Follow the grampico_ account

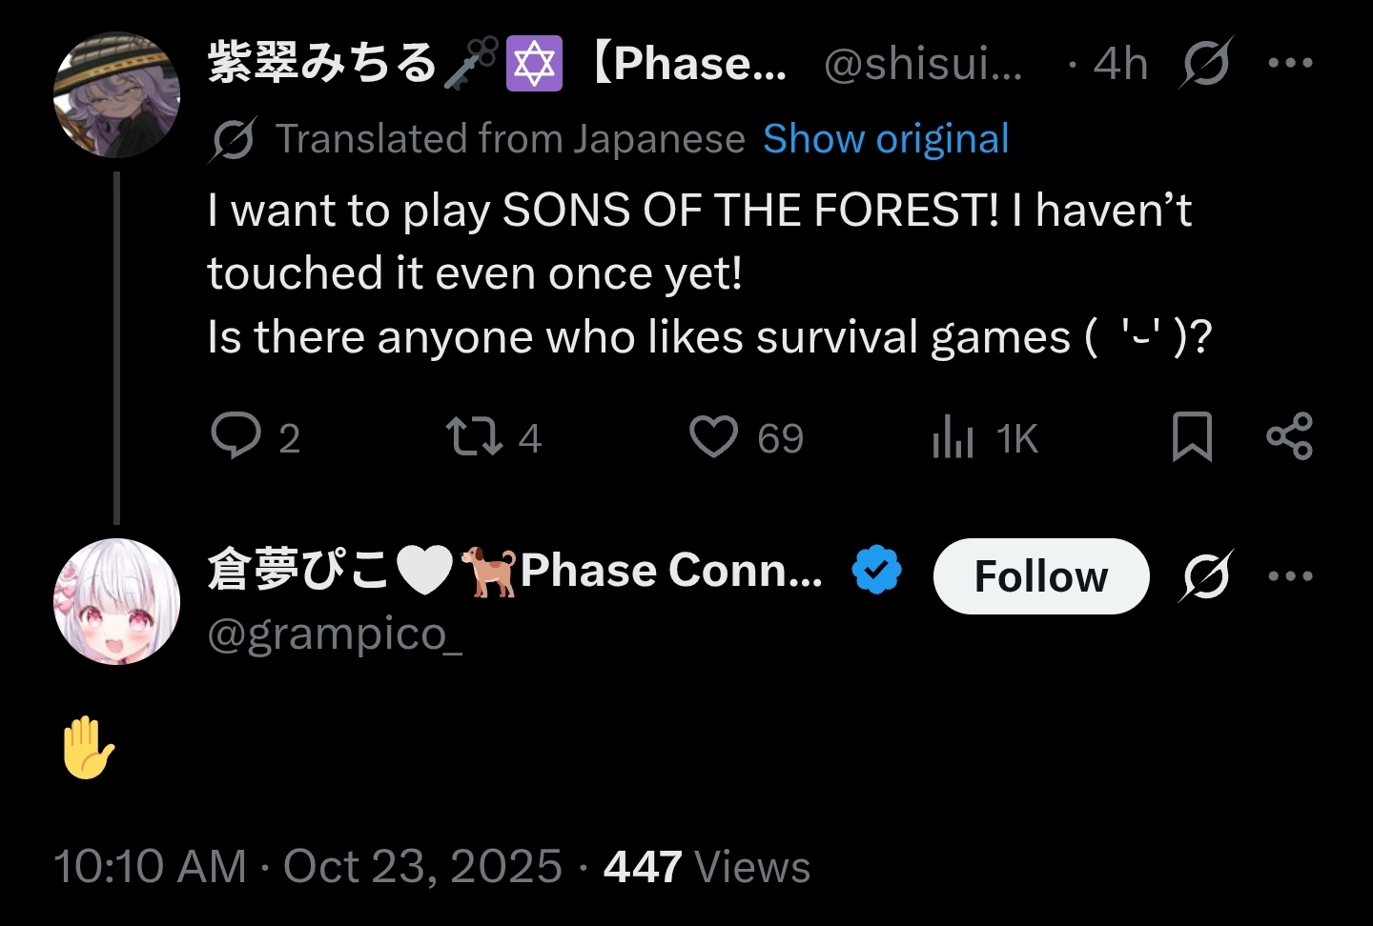[1040, 576]
